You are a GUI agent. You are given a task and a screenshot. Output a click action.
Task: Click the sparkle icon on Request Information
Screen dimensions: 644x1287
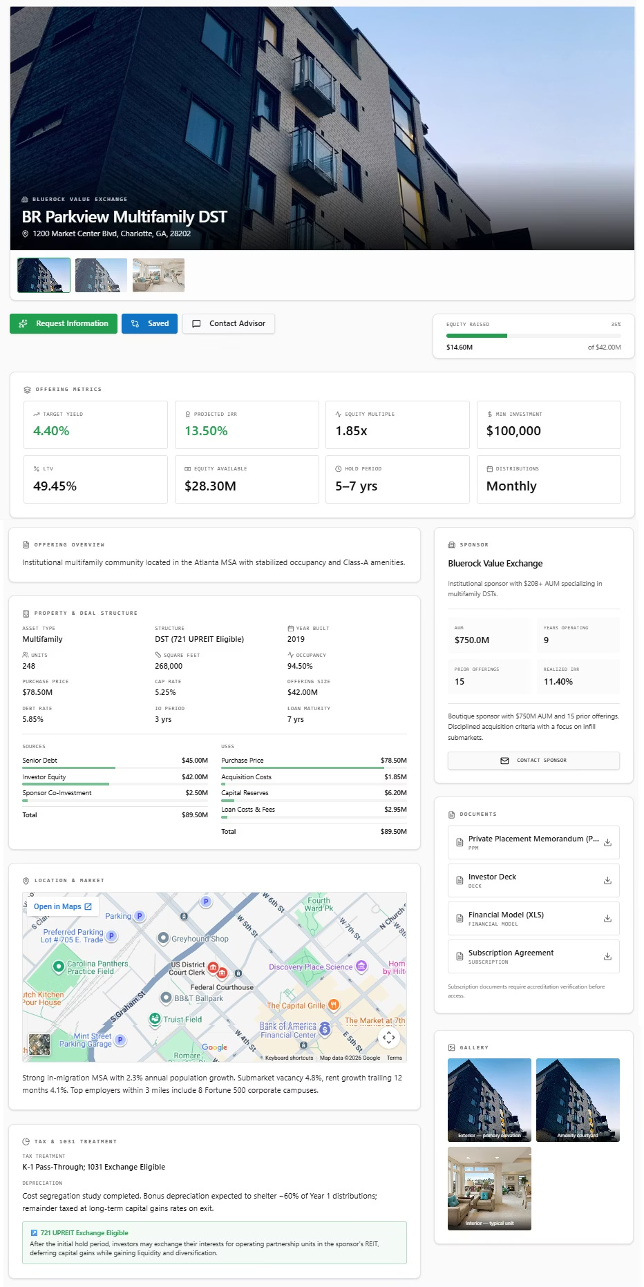pyautogui.click(x=23, y=323)
